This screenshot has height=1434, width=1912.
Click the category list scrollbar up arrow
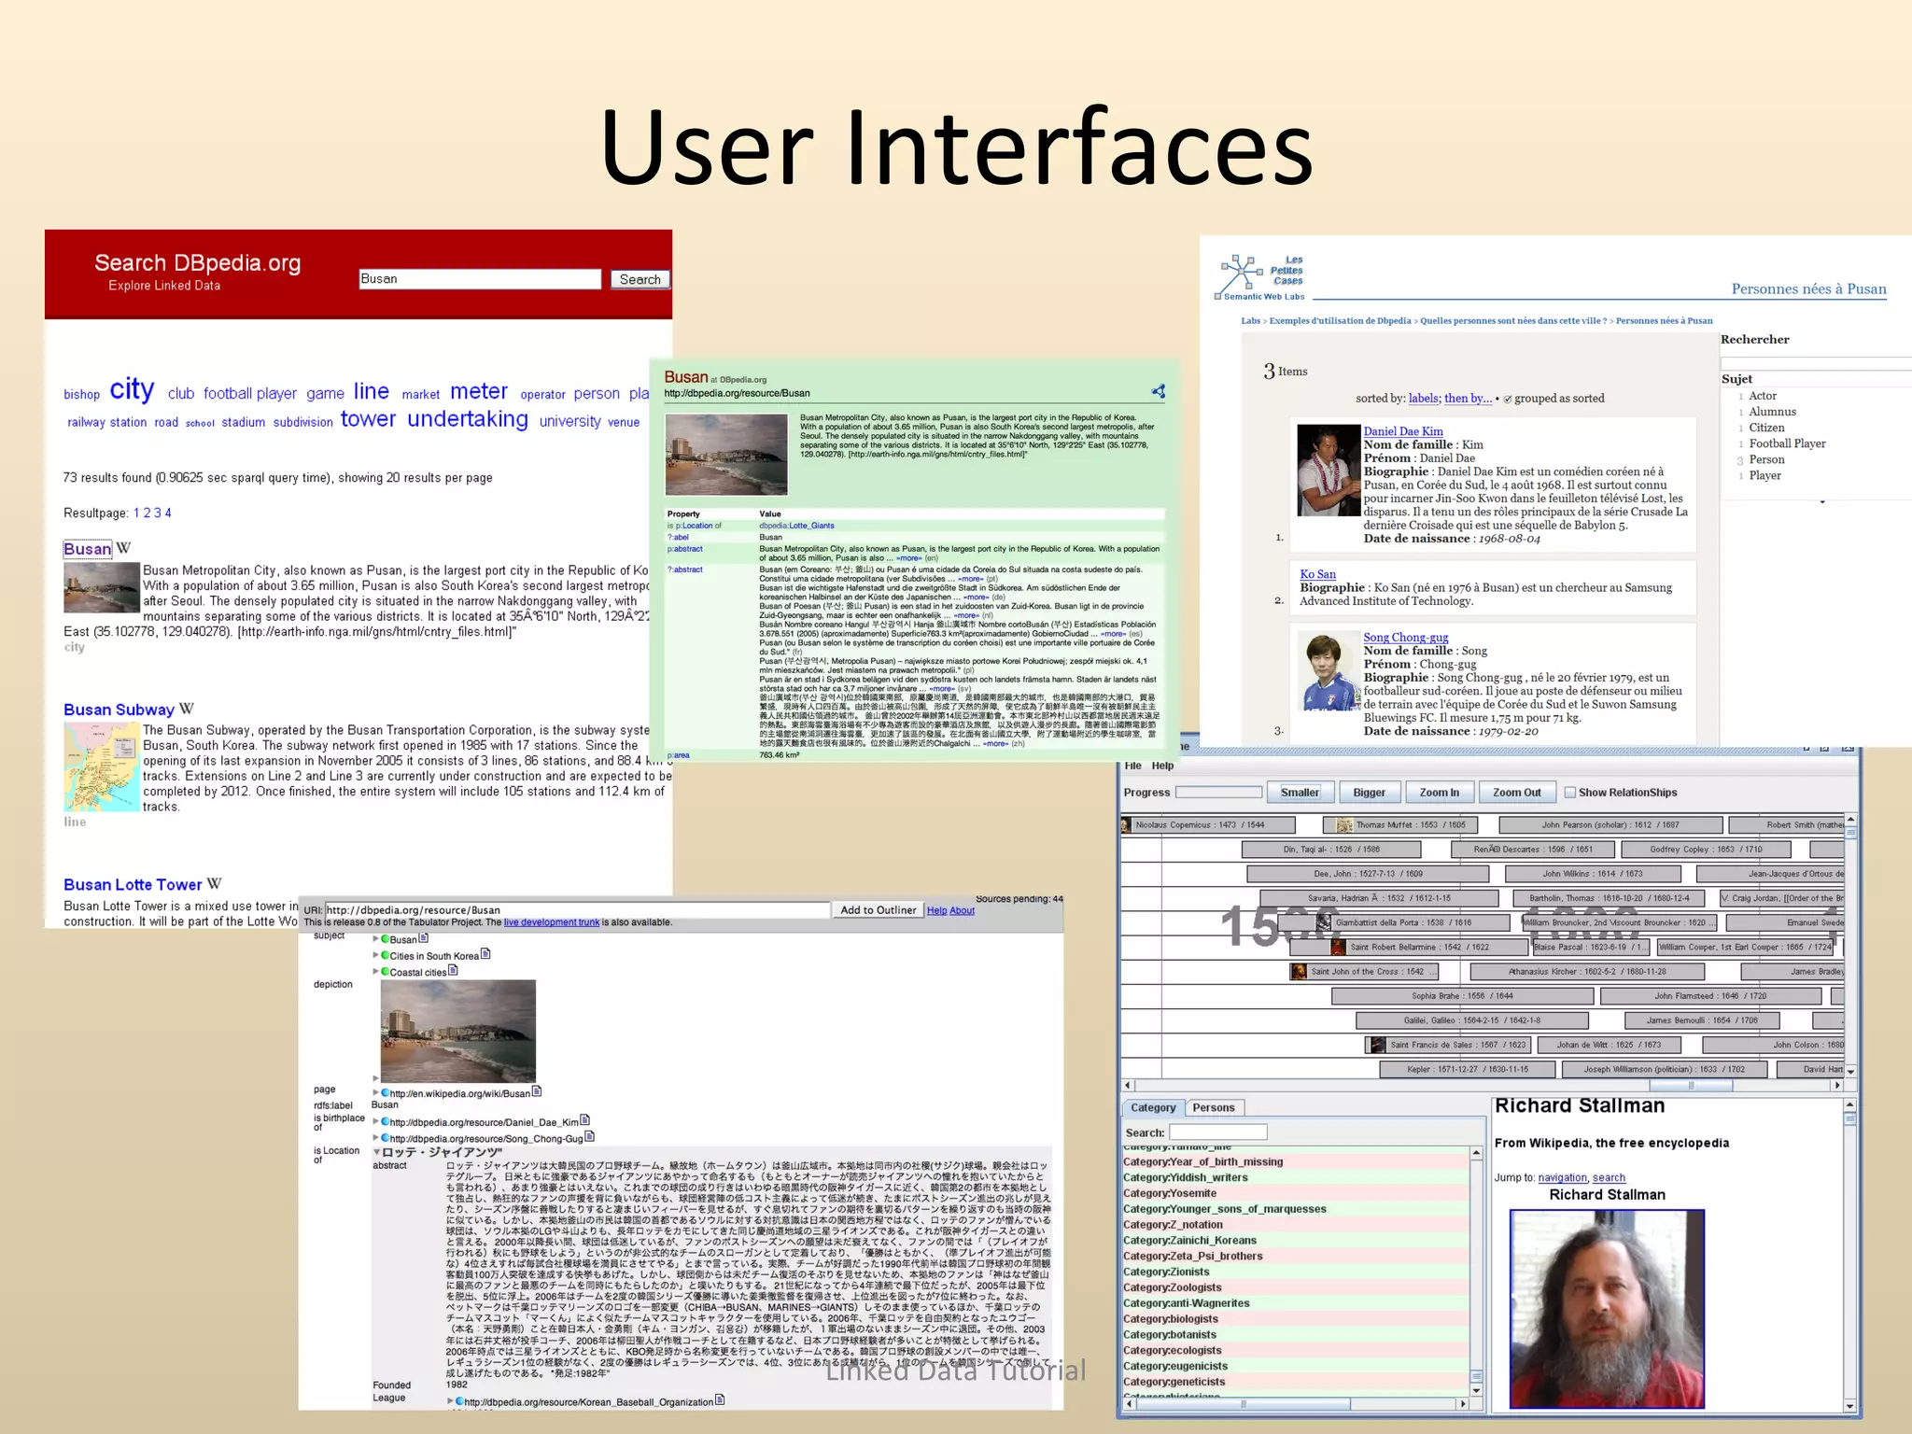click(x=1476, y=1154)
